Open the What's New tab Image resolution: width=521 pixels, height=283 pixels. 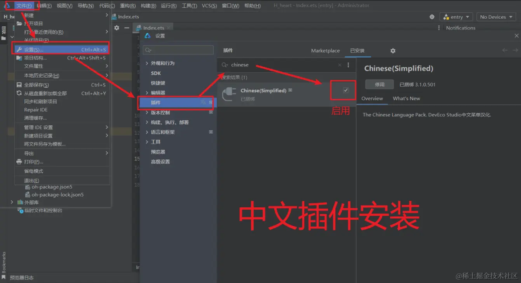coord(406,99)
